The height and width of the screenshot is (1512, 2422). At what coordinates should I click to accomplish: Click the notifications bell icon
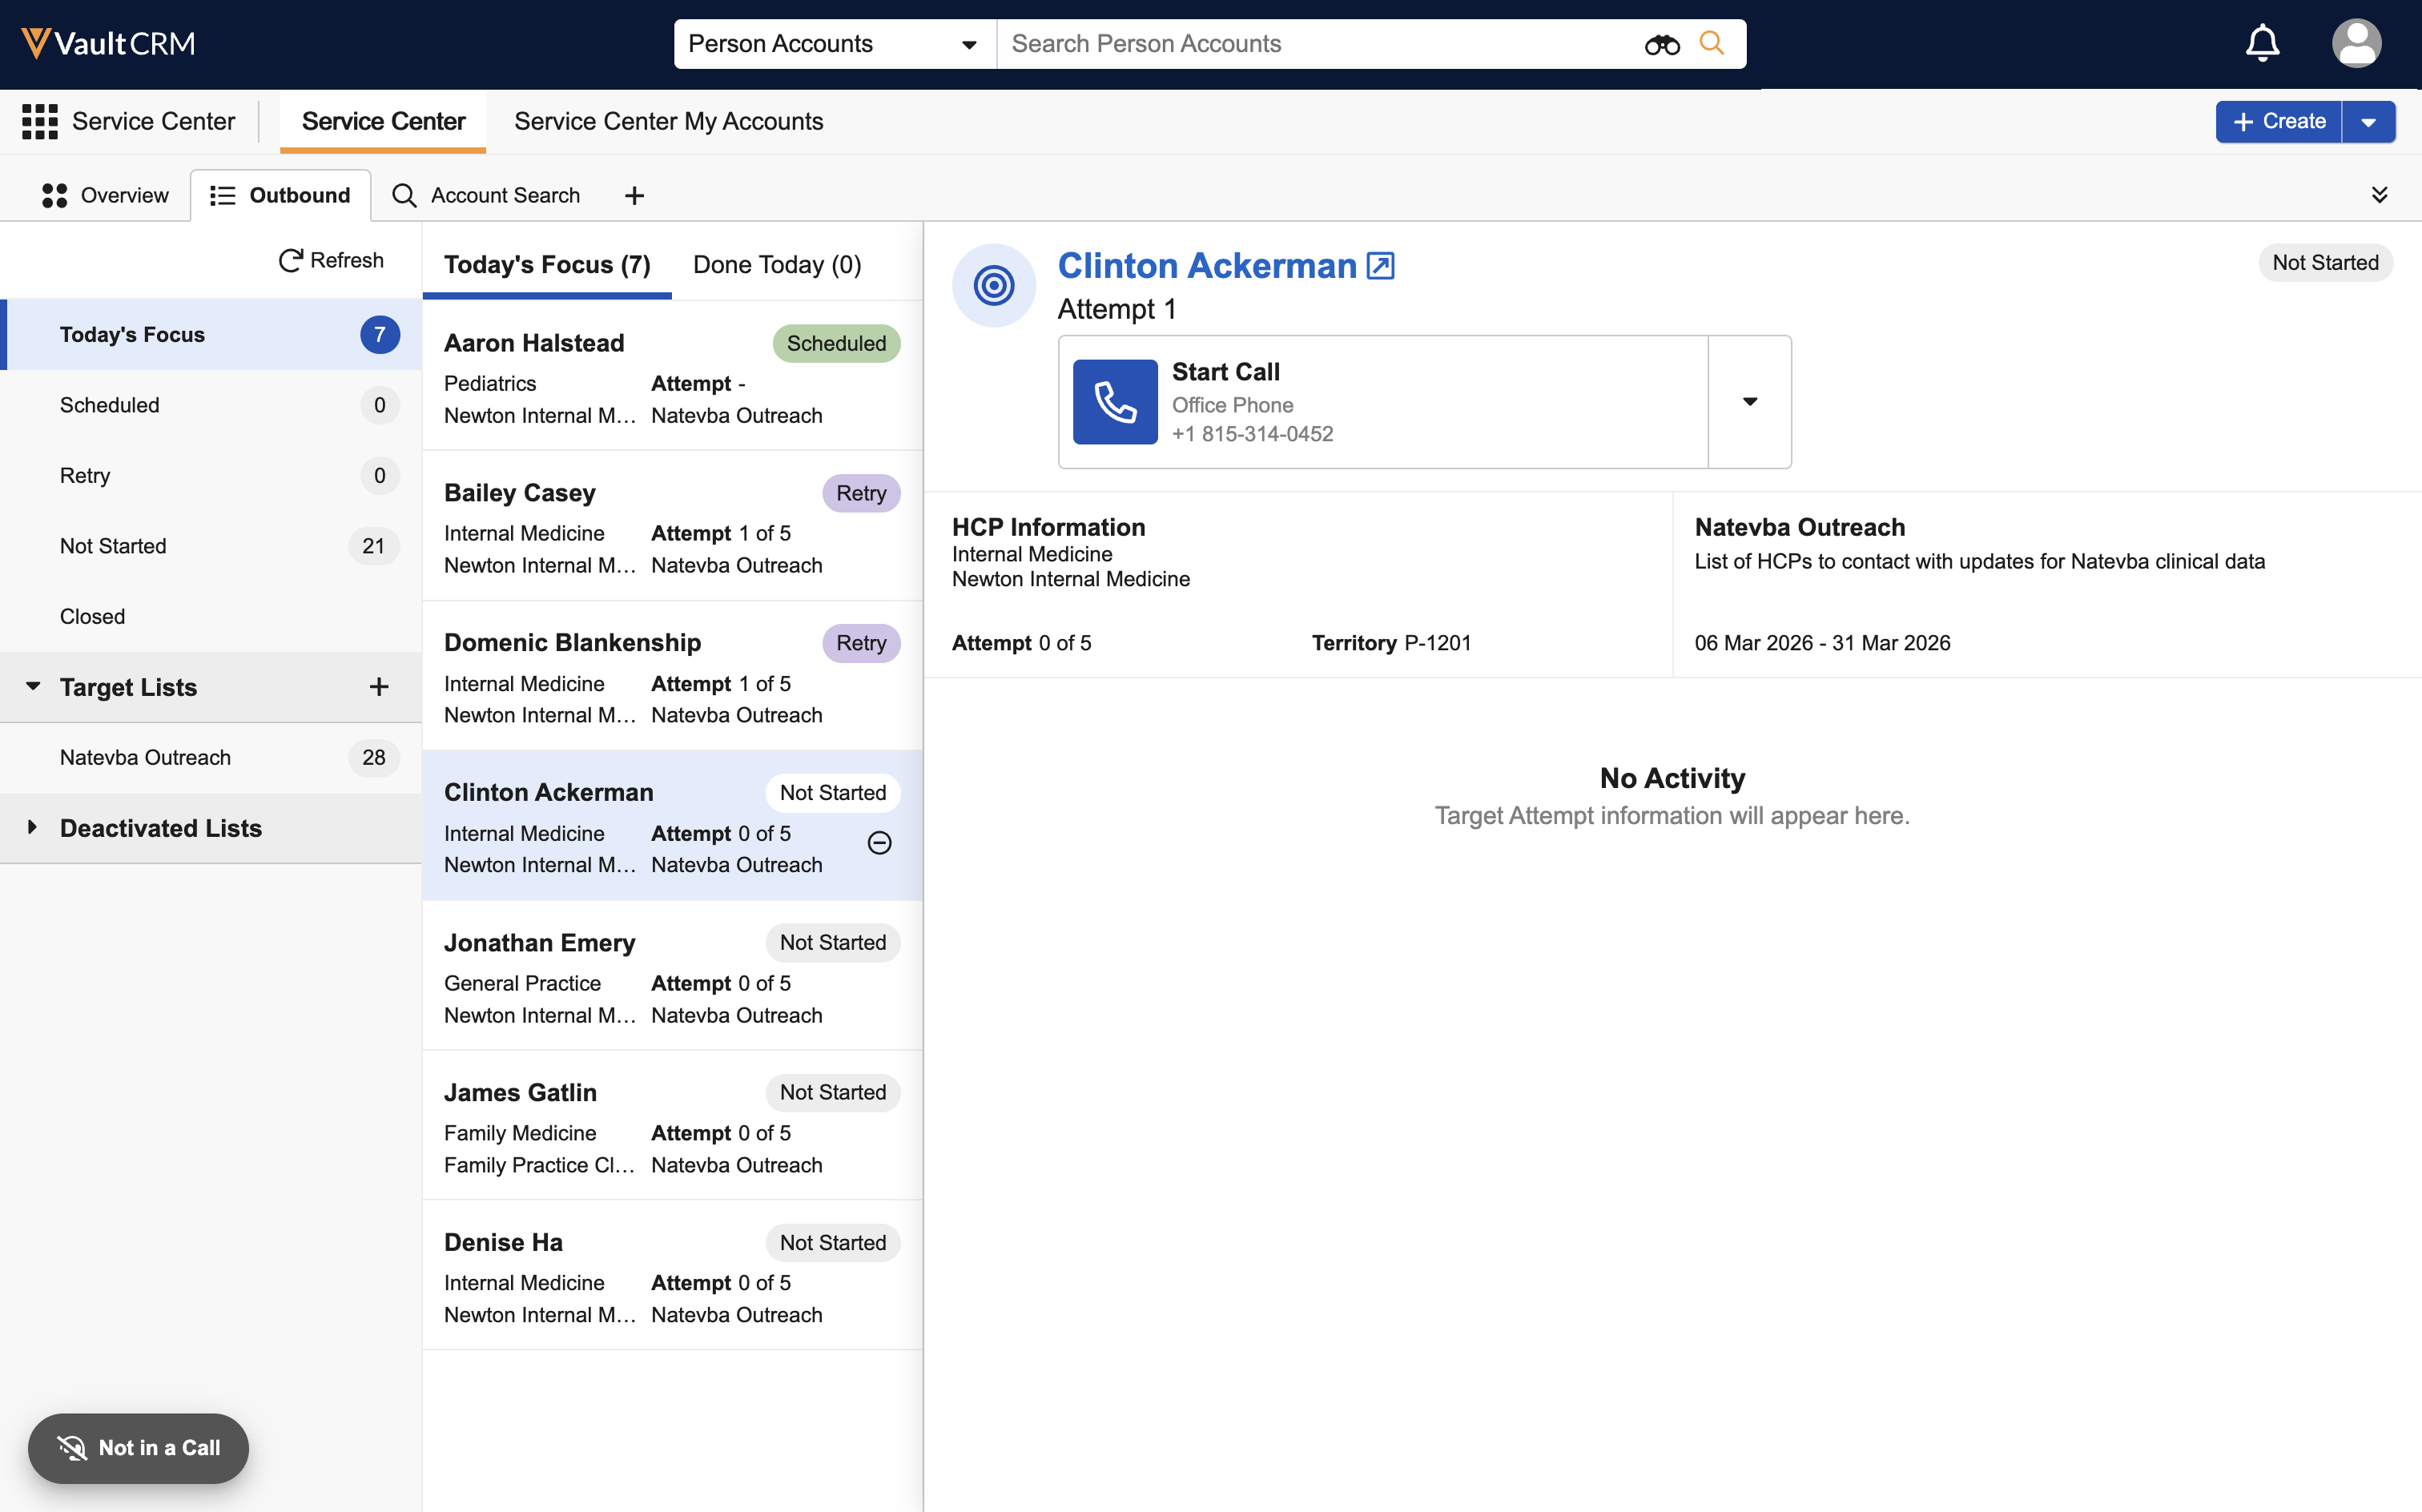pos(2262,44)
